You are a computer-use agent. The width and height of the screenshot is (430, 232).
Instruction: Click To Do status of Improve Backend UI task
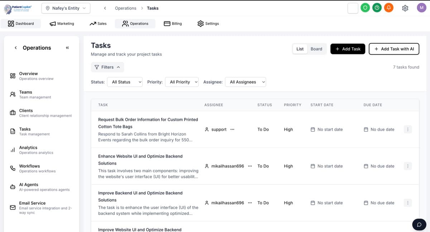pos(263,203)
